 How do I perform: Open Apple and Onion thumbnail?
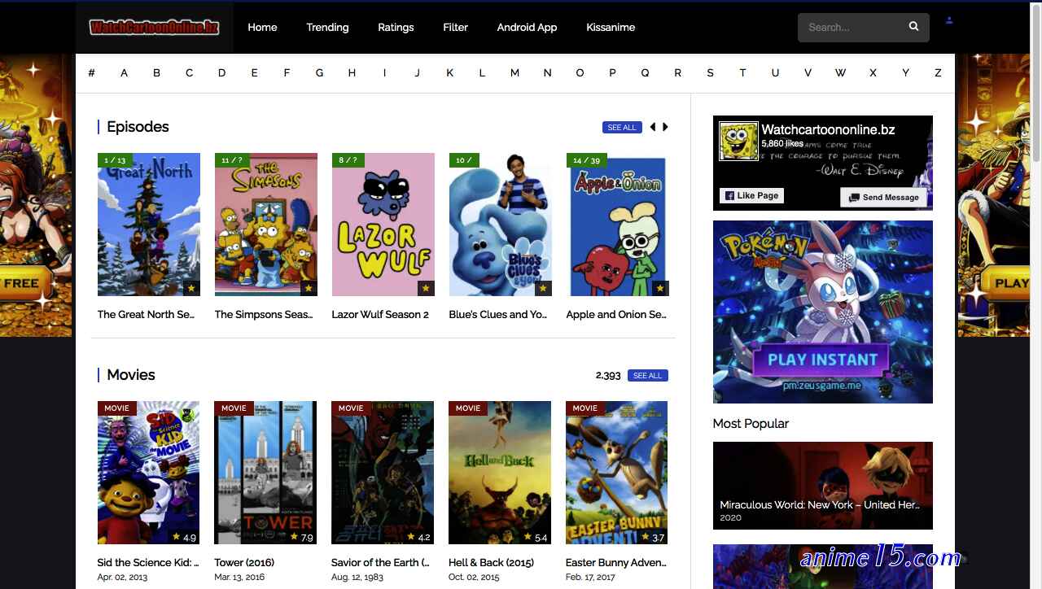point(618,225)
